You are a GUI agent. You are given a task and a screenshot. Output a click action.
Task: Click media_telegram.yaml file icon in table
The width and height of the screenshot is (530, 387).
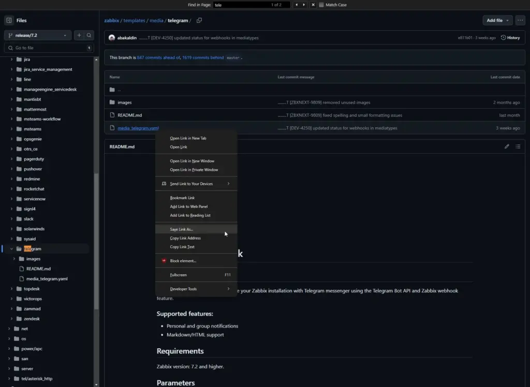[x=112, y=128]
